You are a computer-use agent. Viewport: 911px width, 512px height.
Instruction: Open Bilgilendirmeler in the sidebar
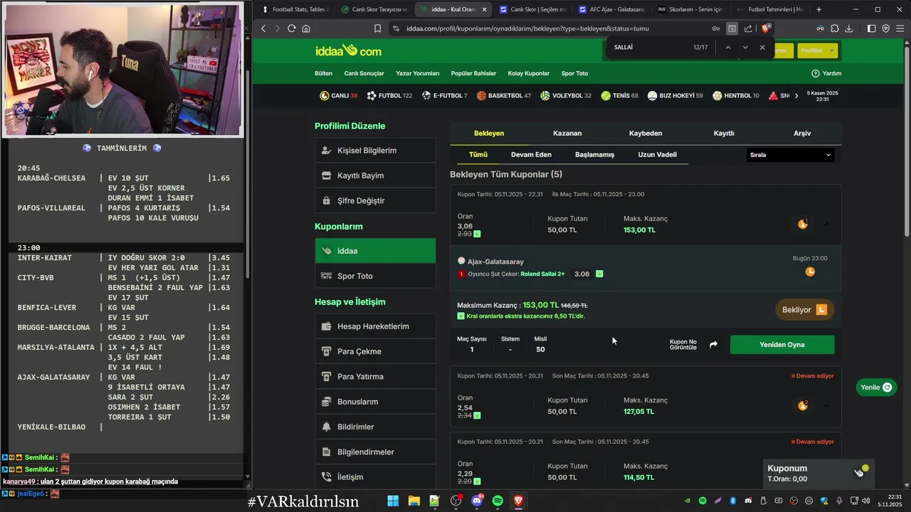coord(376,452)
